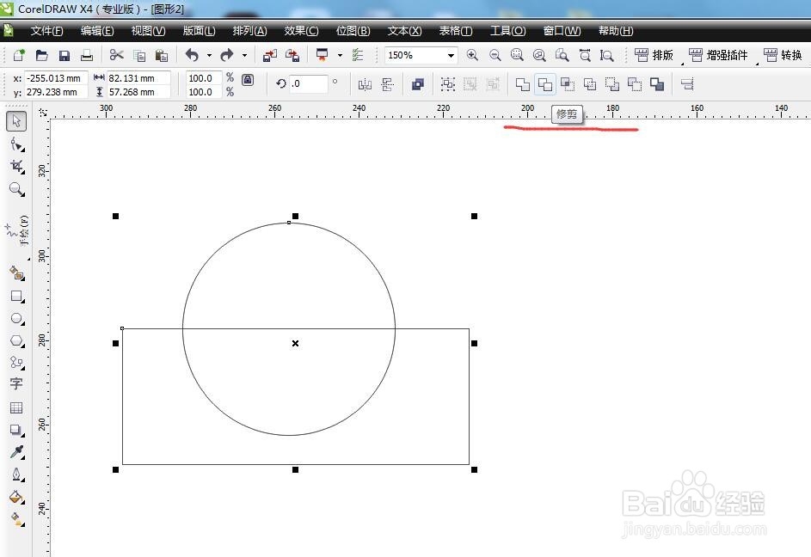This screenshot has height=557, width=811.
Task: Click the 转换 toolbar button
Action: click(x=783, y=55)
